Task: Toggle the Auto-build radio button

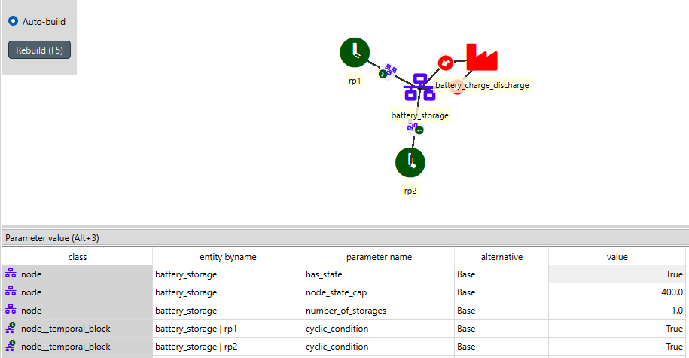Action: [14, 22]
